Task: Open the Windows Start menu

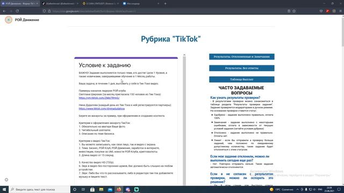Action: click(4, 189)
